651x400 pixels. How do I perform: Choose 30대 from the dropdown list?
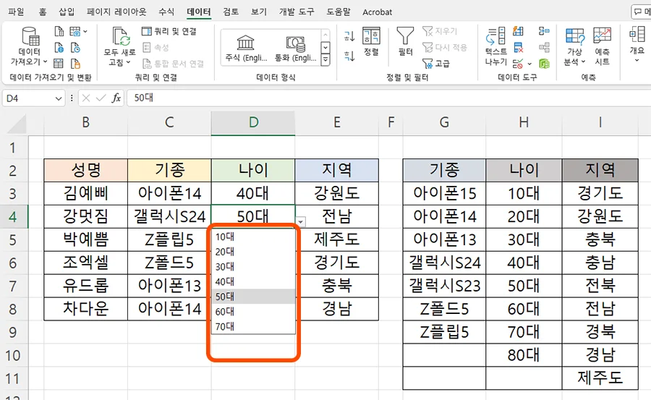253,267
